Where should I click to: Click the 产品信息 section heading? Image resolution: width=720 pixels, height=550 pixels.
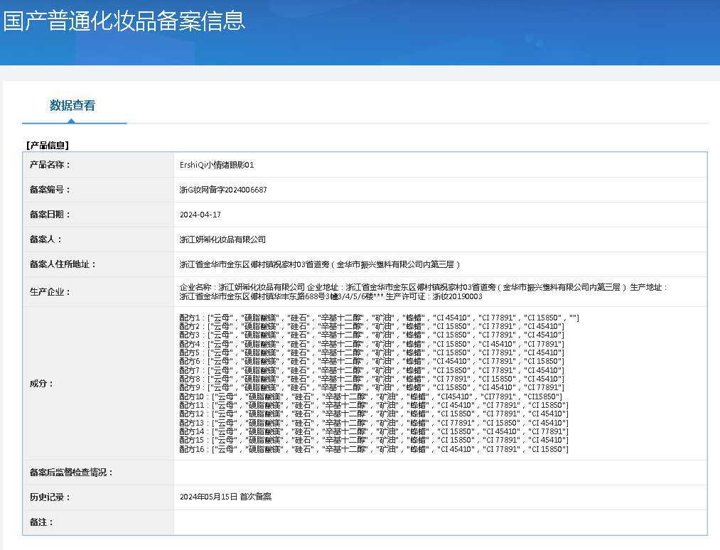[48, 146]
